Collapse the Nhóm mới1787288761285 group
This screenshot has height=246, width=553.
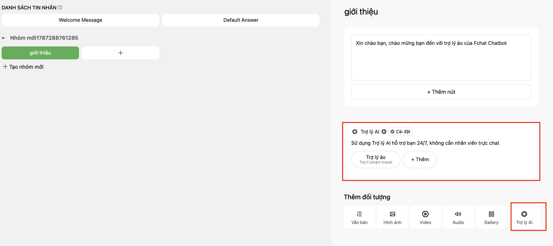point(3,38)
